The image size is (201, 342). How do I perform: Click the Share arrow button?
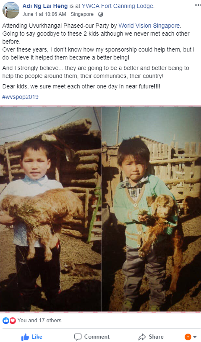pyautogui.click(x=151, y=337)
